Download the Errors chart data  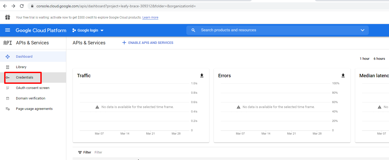coord(343,75)
